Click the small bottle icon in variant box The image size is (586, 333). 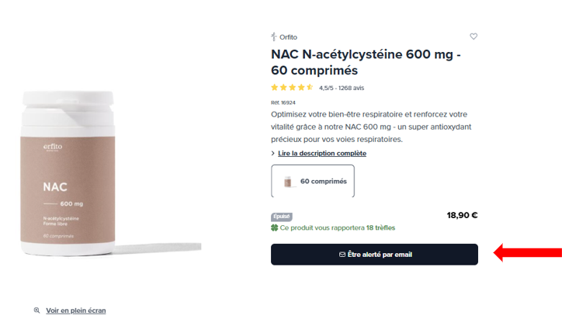(287, 182)
